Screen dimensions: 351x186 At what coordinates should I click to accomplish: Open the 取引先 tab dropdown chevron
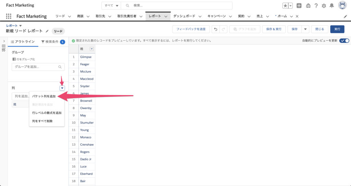[x=110, y=16]
